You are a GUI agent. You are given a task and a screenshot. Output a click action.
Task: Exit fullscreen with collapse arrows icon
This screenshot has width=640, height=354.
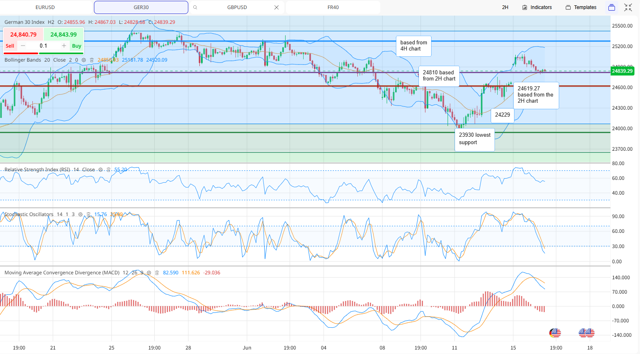coord(628,7)
